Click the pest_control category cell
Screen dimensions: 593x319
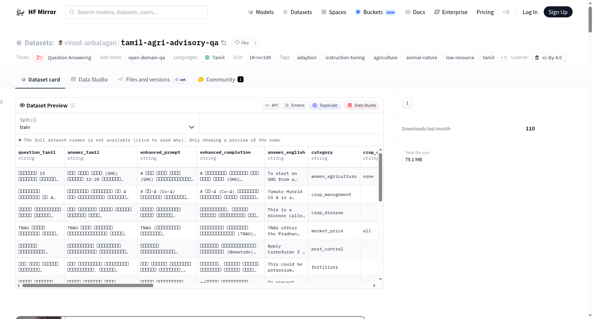[x=334, y=249]
